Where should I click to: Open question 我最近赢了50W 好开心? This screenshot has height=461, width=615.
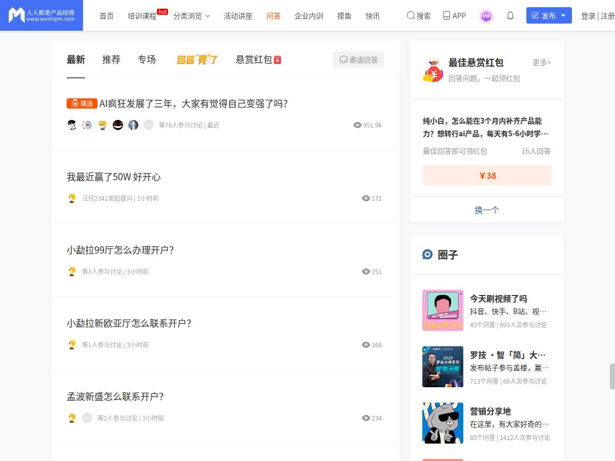pyautogui.click(x=114, y=177)
